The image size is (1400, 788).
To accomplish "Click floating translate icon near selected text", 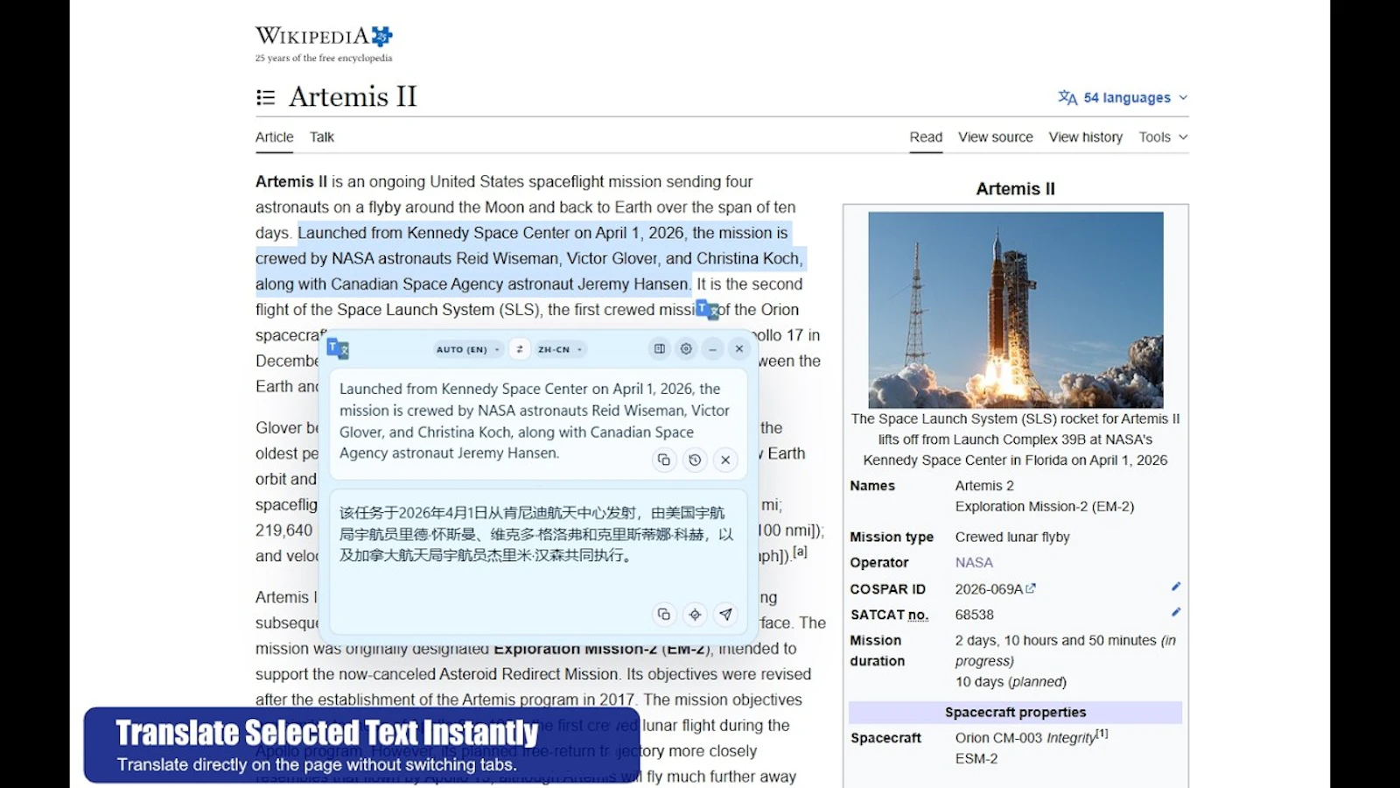I will click(707, 309).
